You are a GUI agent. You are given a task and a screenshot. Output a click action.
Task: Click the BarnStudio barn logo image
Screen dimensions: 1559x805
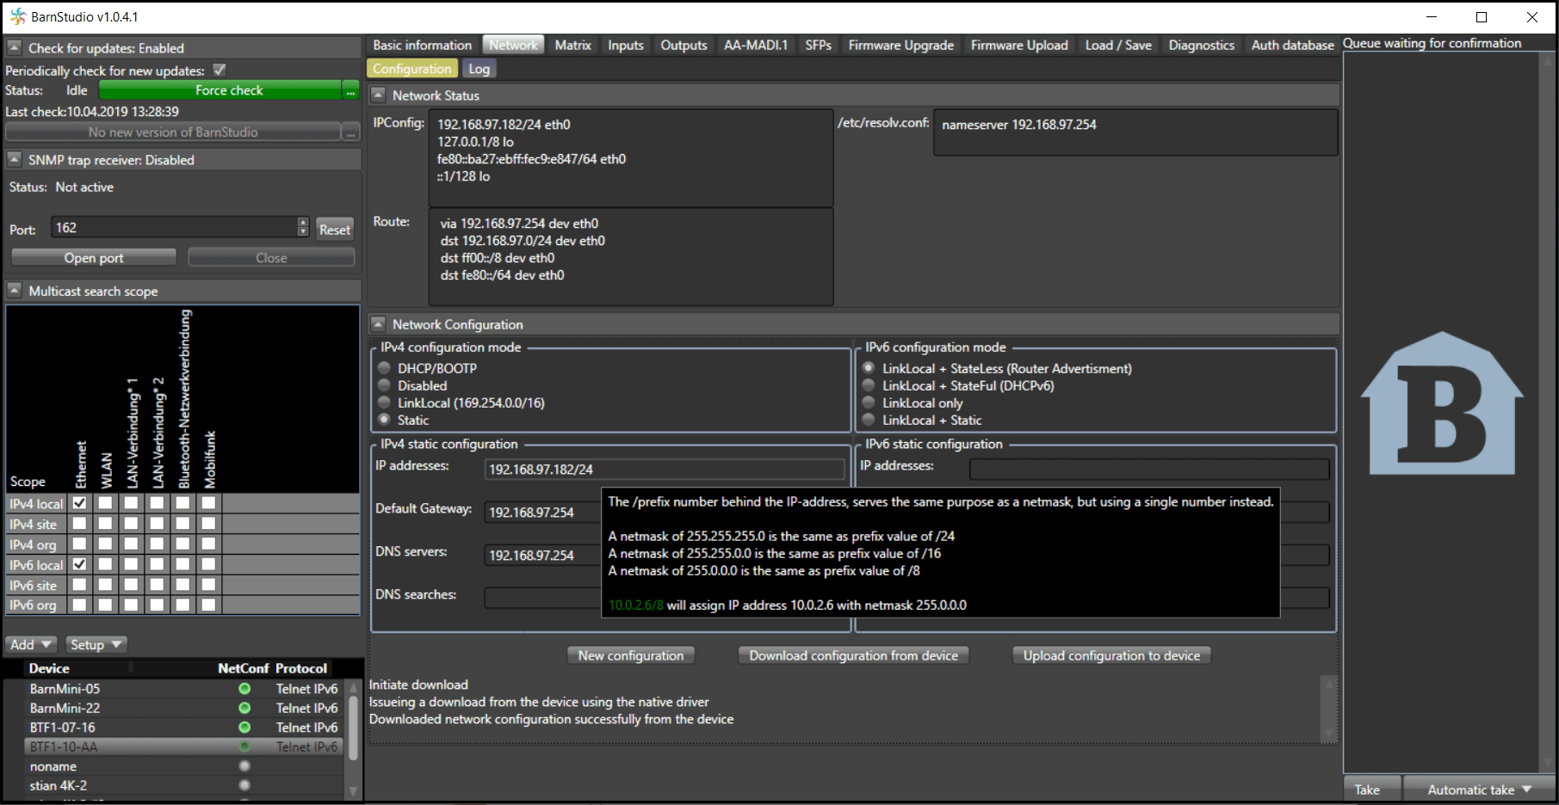pos(1441,404)
